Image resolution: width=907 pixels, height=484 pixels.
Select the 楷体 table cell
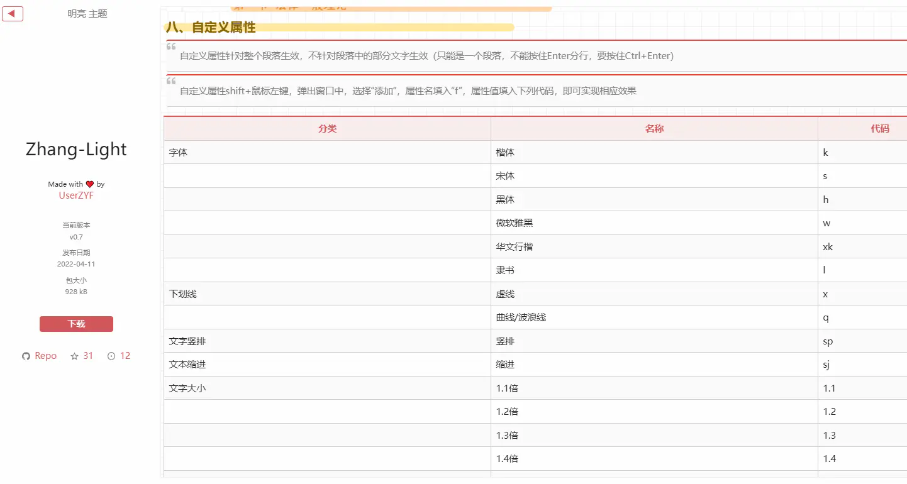pos(505,153)
